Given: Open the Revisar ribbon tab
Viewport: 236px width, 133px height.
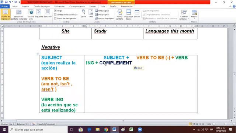Looking at the screenshot, I should [x=93, y=6].
